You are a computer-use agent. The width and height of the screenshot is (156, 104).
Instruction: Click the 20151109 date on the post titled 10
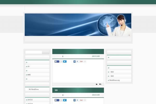(x=96, y=95)
